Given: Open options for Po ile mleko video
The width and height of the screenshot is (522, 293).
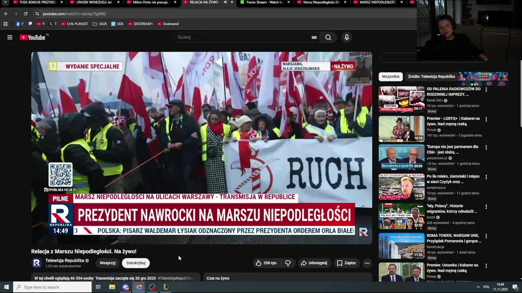Looking at the screenshot, I should (486, 177).
